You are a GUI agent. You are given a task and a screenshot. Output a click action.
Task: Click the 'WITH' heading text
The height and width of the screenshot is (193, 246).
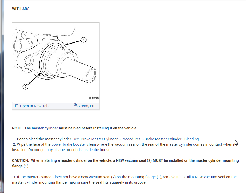click(17, 9)
